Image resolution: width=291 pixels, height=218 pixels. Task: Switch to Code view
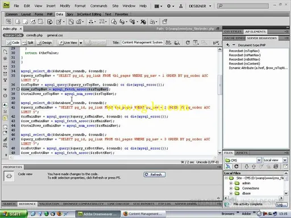coord(13,43)
